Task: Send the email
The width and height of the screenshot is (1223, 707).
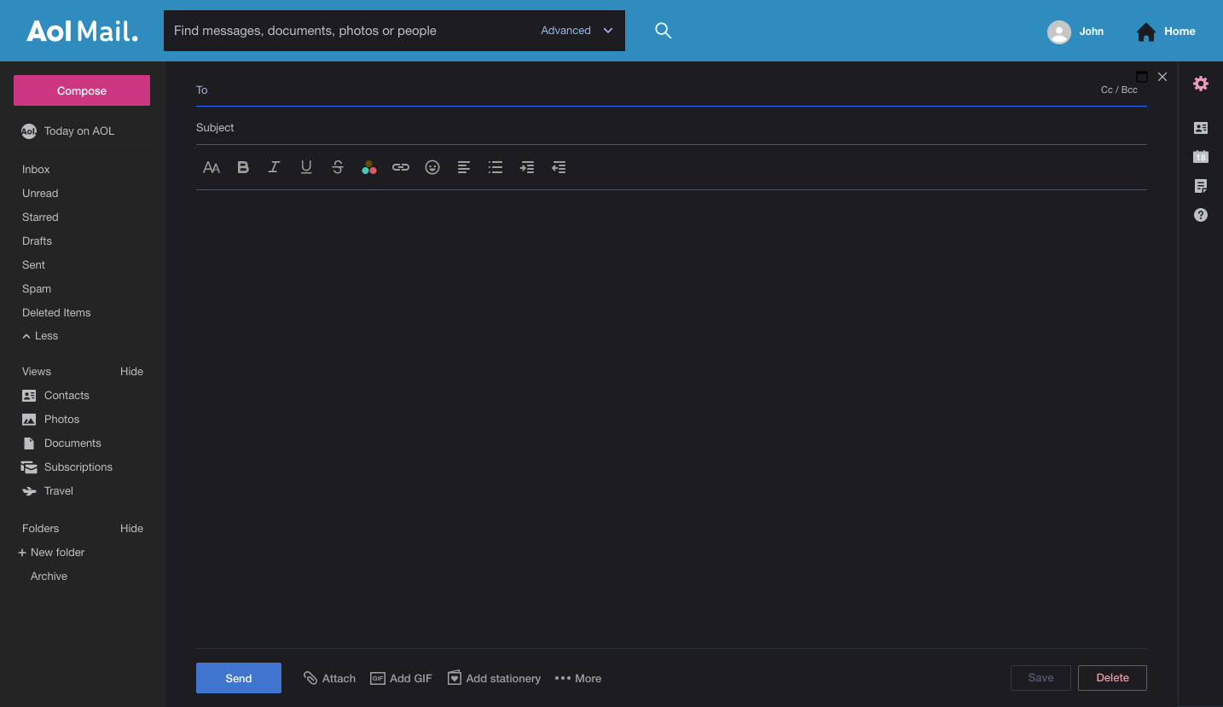Action: [x=239, y=678]
